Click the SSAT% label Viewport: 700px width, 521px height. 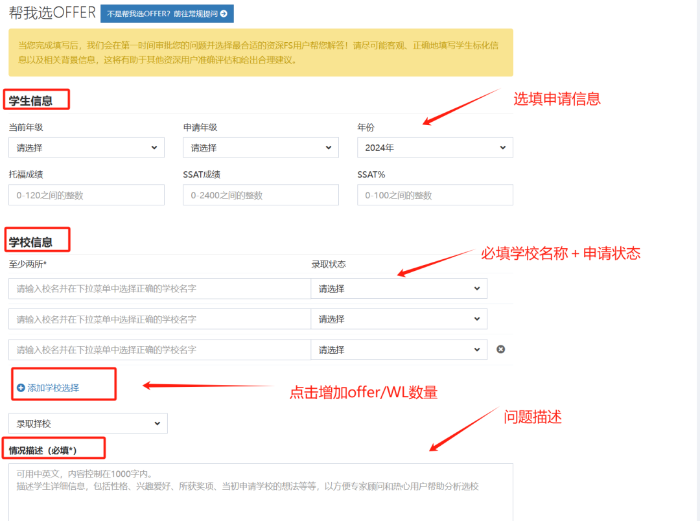click(x=371, y=174)
